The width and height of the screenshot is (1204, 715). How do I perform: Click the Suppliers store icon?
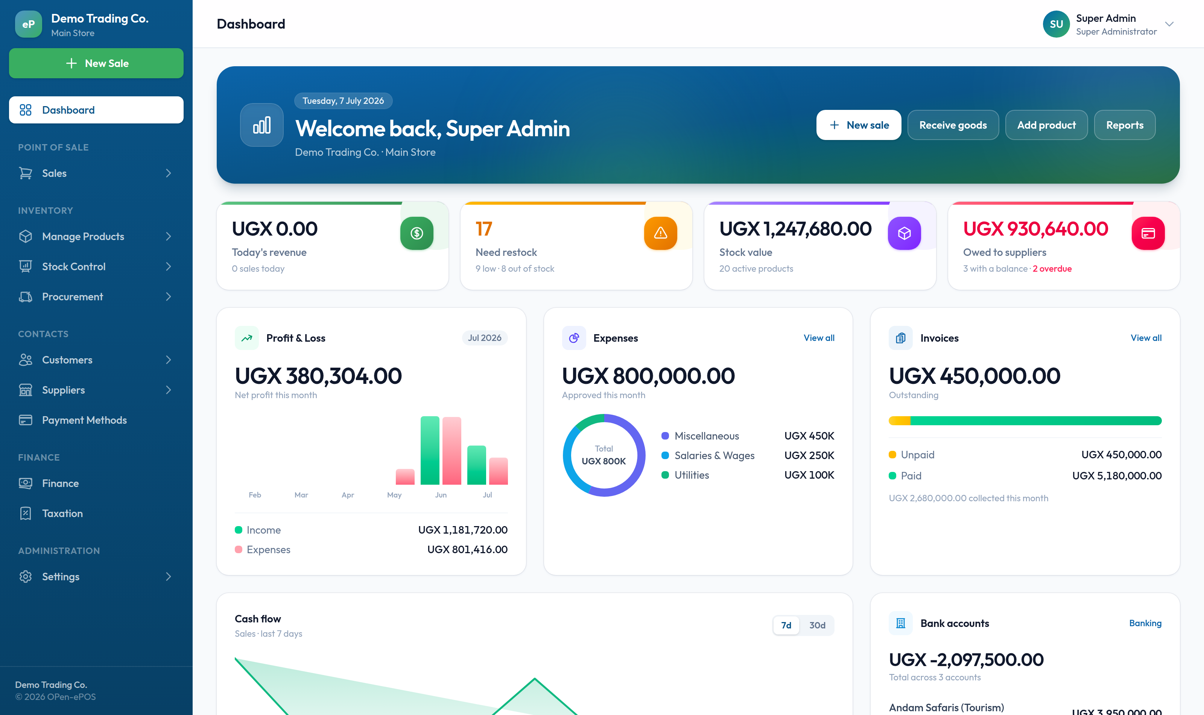(26, 390)
